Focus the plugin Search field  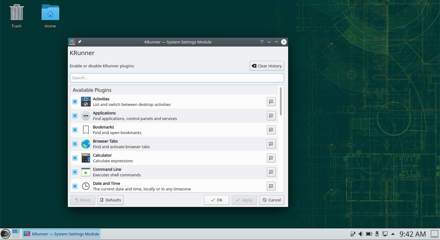[177, 78]
